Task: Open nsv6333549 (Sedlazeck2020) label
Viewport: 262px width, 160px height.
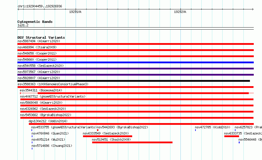Action: (x=106, y=133)
